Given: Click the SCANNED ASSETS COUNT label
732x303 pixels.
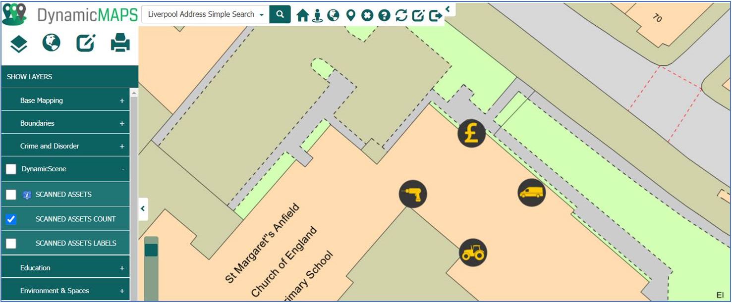Looking at the screenshot, I should click(76, 219).
